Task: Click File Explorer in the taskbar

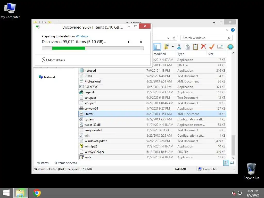Action: point(21,193)
